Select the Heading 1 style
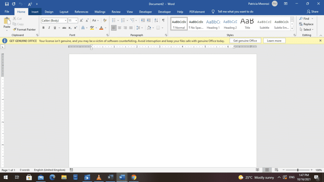324x182 pixels. point(213,23)
